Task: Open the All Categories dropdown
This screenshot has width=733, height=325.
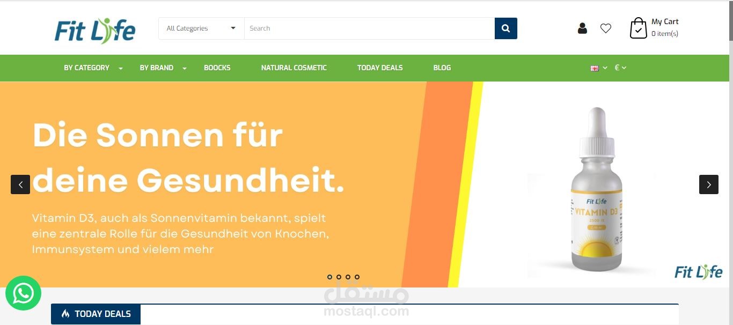Action: click(x=201, y=28)
